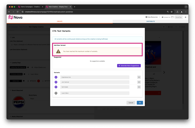Click the Nova logo
Screen dimensions: 195x128
click(x=16, y=17)
